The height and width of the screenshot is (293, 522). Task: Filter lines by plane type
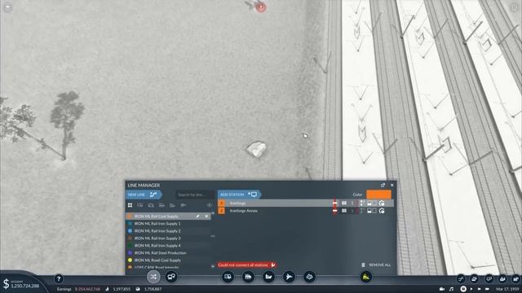[183, 205]
